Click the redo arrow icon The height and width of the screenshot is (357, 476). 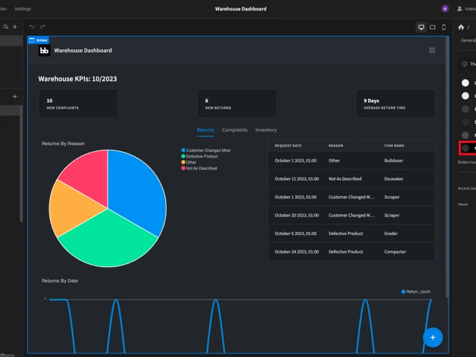click(x=42, y=27)
